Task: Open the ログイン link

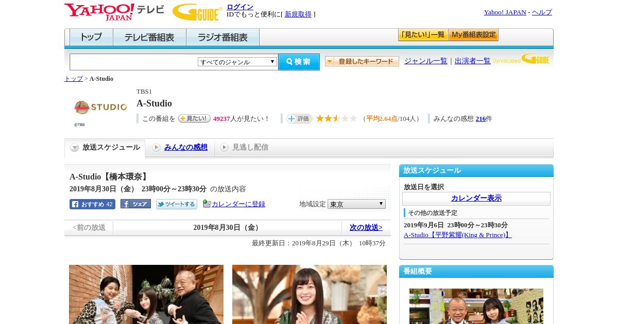Action: point(240,7)
